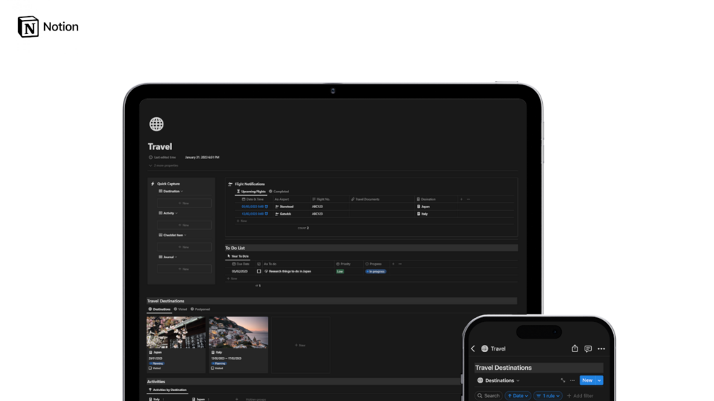Screen dimensions: 714x401
Task: Tap the share icon on the phone
Action: tap(575, 348)
